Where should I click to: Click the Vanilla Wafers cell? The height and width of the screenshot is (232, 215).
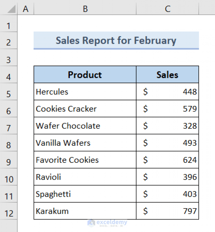tap(85, 143)
